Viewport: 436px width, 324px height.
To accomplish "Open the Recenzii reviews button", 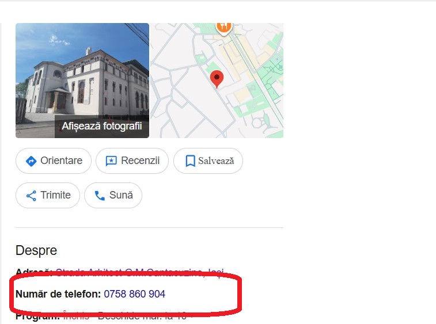I will tap(132, 161).
